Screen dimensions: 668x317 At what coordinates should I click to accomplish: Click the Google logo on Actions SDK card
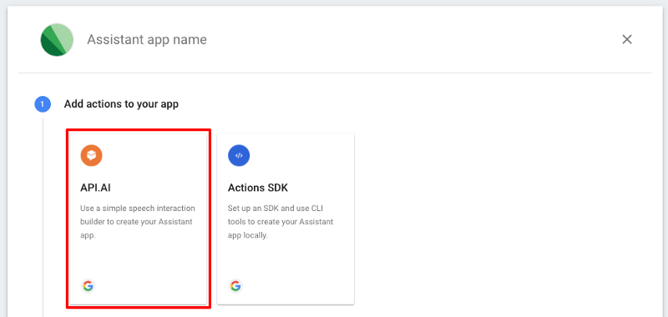(x=235, y=286)
